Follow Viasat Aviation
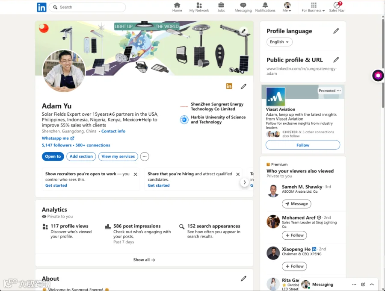The height and width of the screenshot is (291, 385). click(303, 145)
